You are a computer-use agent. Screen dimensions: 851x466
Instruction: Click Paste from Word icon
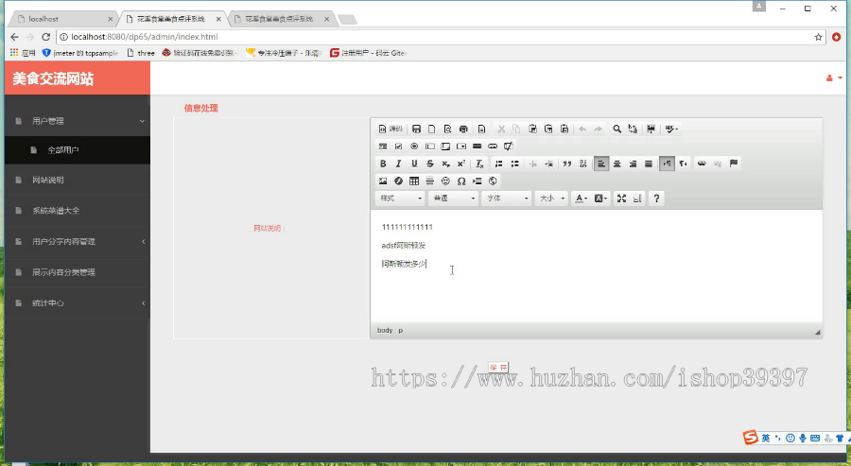tap(564, 129)
